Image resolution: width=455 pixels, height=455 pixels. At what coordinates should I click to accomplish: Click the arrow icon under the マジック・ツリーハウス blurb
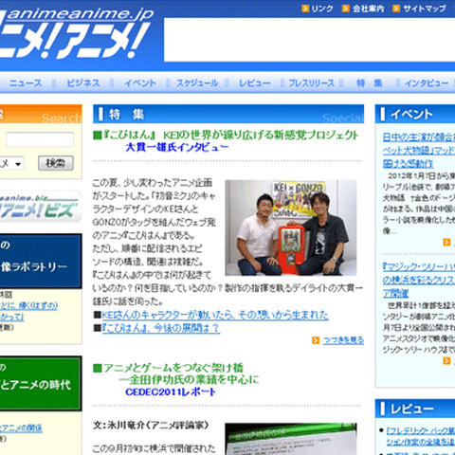[446, 360]
